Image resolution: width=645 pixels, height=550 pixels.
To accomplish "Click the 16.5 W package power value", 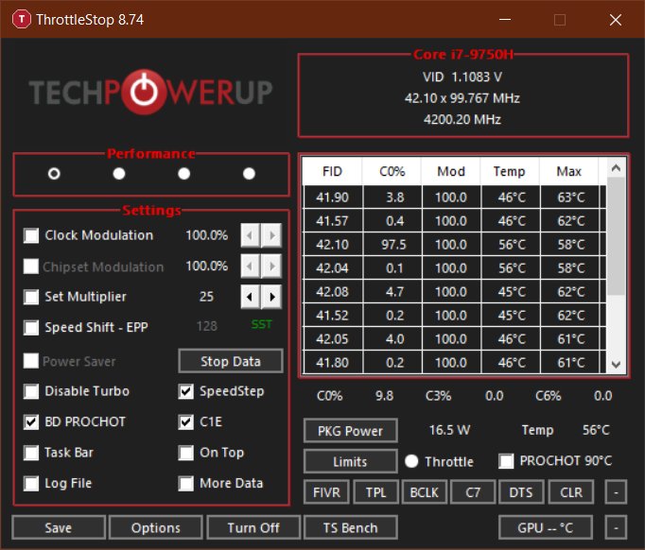I will click(449, 430).
